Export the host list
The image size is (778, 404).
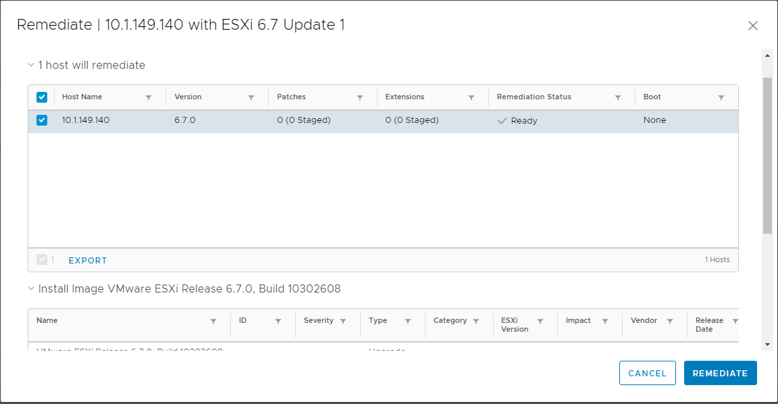point(88,261)
